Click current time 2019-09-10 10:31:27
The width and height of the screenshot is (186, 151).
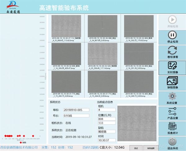click(x=78, y=137)
